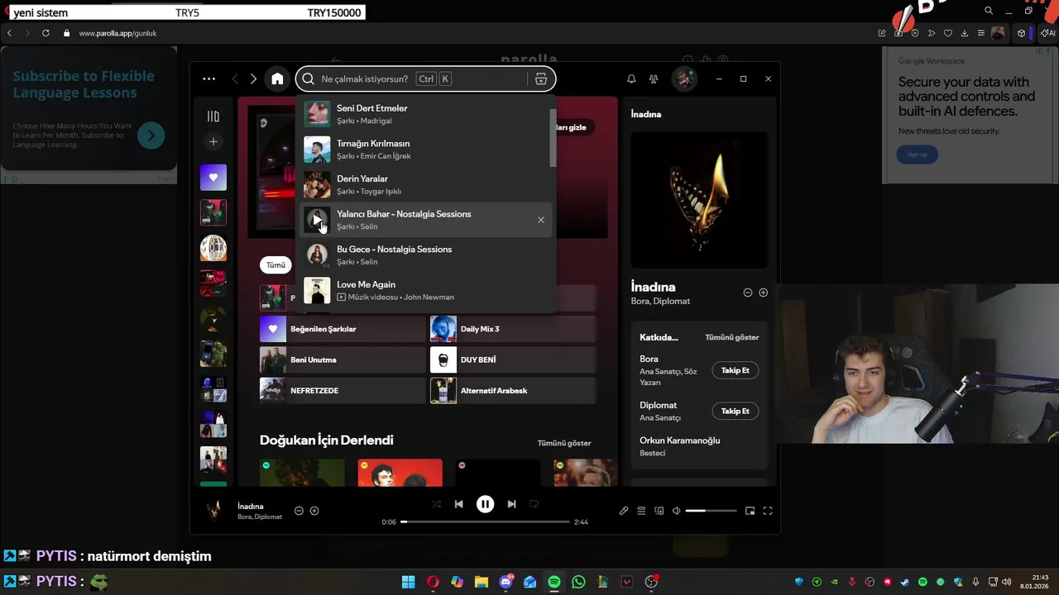Screen dimensions: 1059x595
Task: Open 'DUY BENİ' tile
Action: [x=513, y=359]
